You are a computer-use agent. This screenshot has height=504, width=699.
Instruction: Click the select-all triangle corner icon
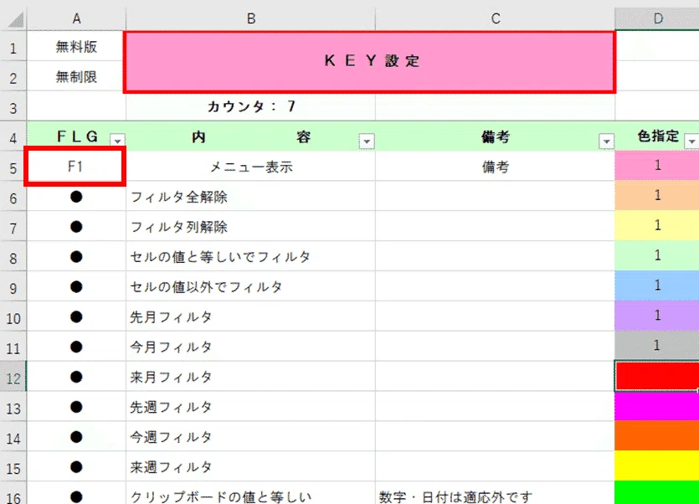(15, 19)
